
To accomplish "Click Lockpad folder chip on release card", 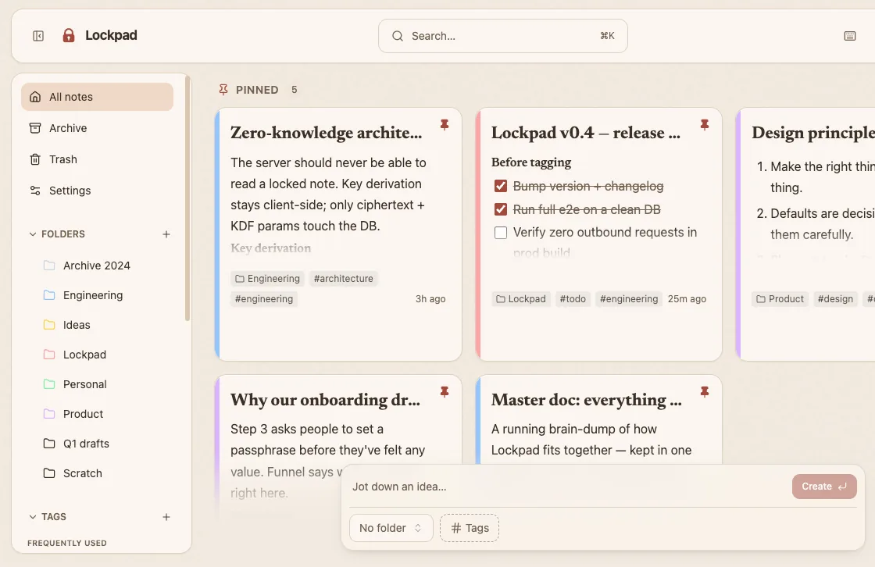I will pyautogui.click(x=520, y=298).
